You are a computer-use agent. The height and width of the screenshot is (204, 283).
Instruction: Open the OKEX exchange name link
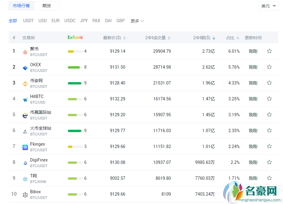tap(35, 64)
